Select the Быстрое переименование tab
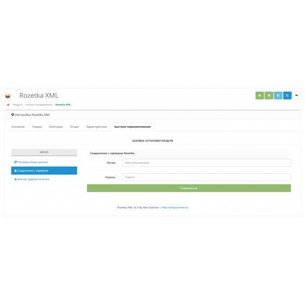 tap(133, 127)
